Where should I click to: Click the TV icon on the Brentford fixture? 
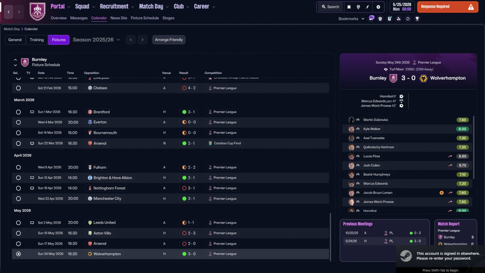(32, 112)
